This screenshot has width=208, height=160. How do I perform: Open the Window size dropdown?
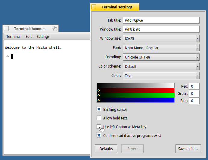click(x=161, y=38)
